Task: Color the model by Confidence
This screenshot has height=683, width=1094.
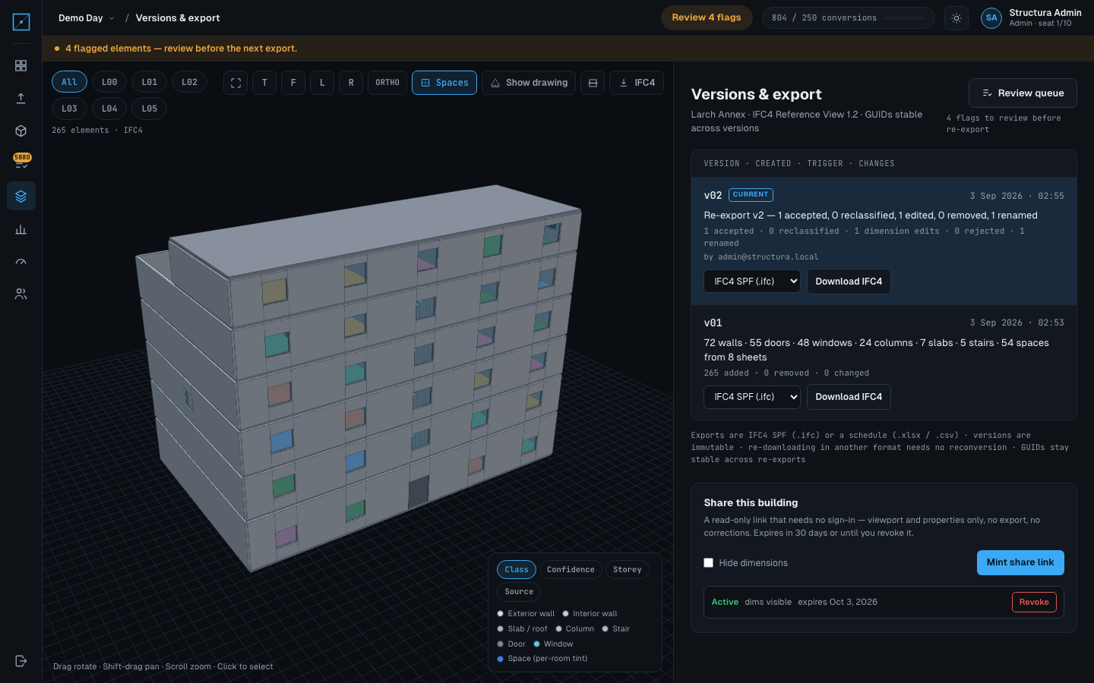Action: point(571,570)
